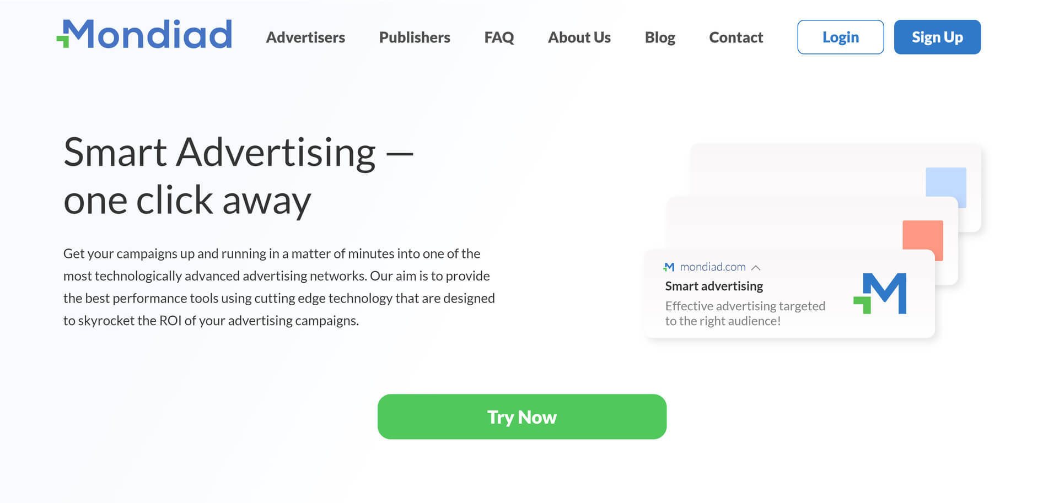Viewport: 1043px width, 503px height.
Task: Click the Mondiad logo in header
Action: point(144,34)
